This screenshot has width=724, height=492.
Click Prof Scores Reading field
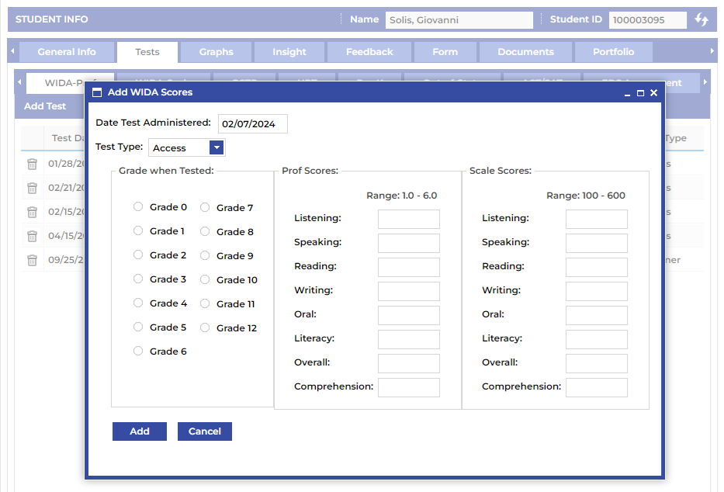pos(409,267)
